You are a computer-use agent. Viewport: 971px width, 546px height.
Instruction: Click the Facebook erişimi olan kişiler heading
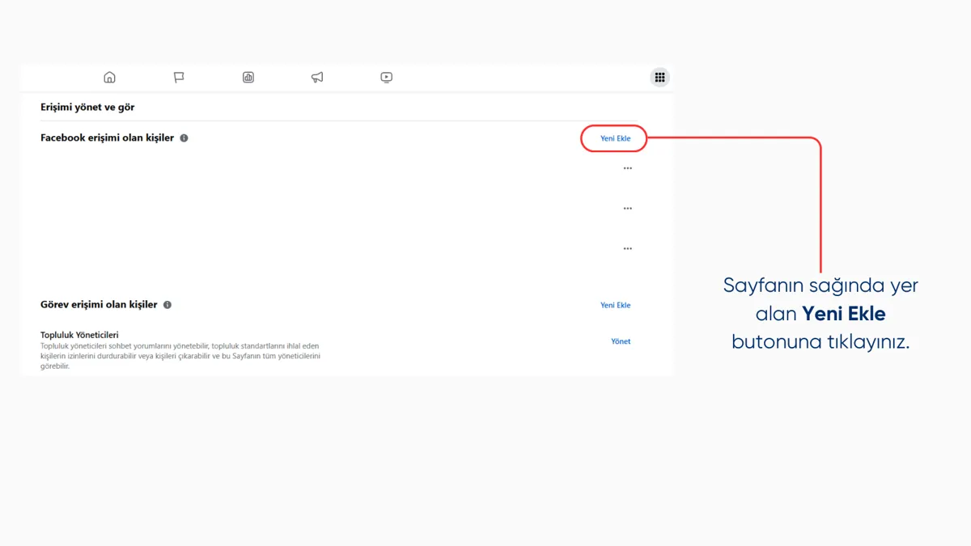click(108, 138)
